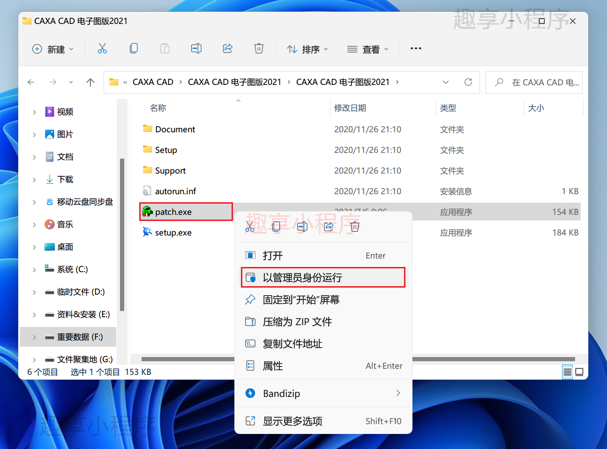Viewport: 607px width, 449px height.
Task: Click the search magnifier icon
Action: point(499,82)
